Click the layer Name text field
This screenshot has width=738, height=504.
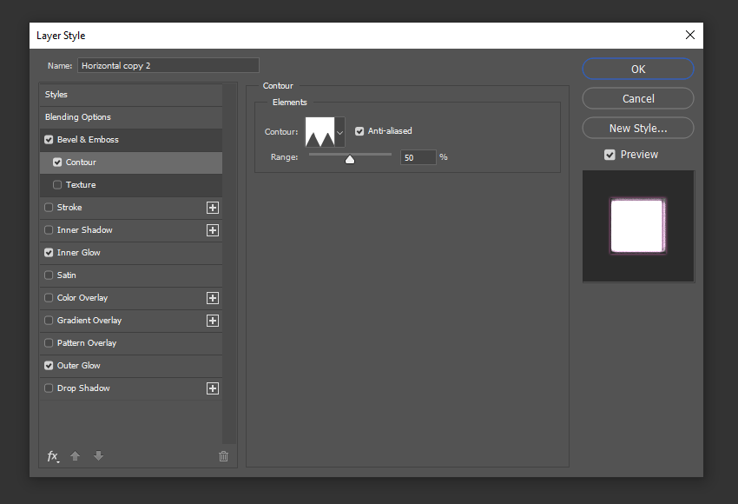pyautogui.click(x=168, y=65)
